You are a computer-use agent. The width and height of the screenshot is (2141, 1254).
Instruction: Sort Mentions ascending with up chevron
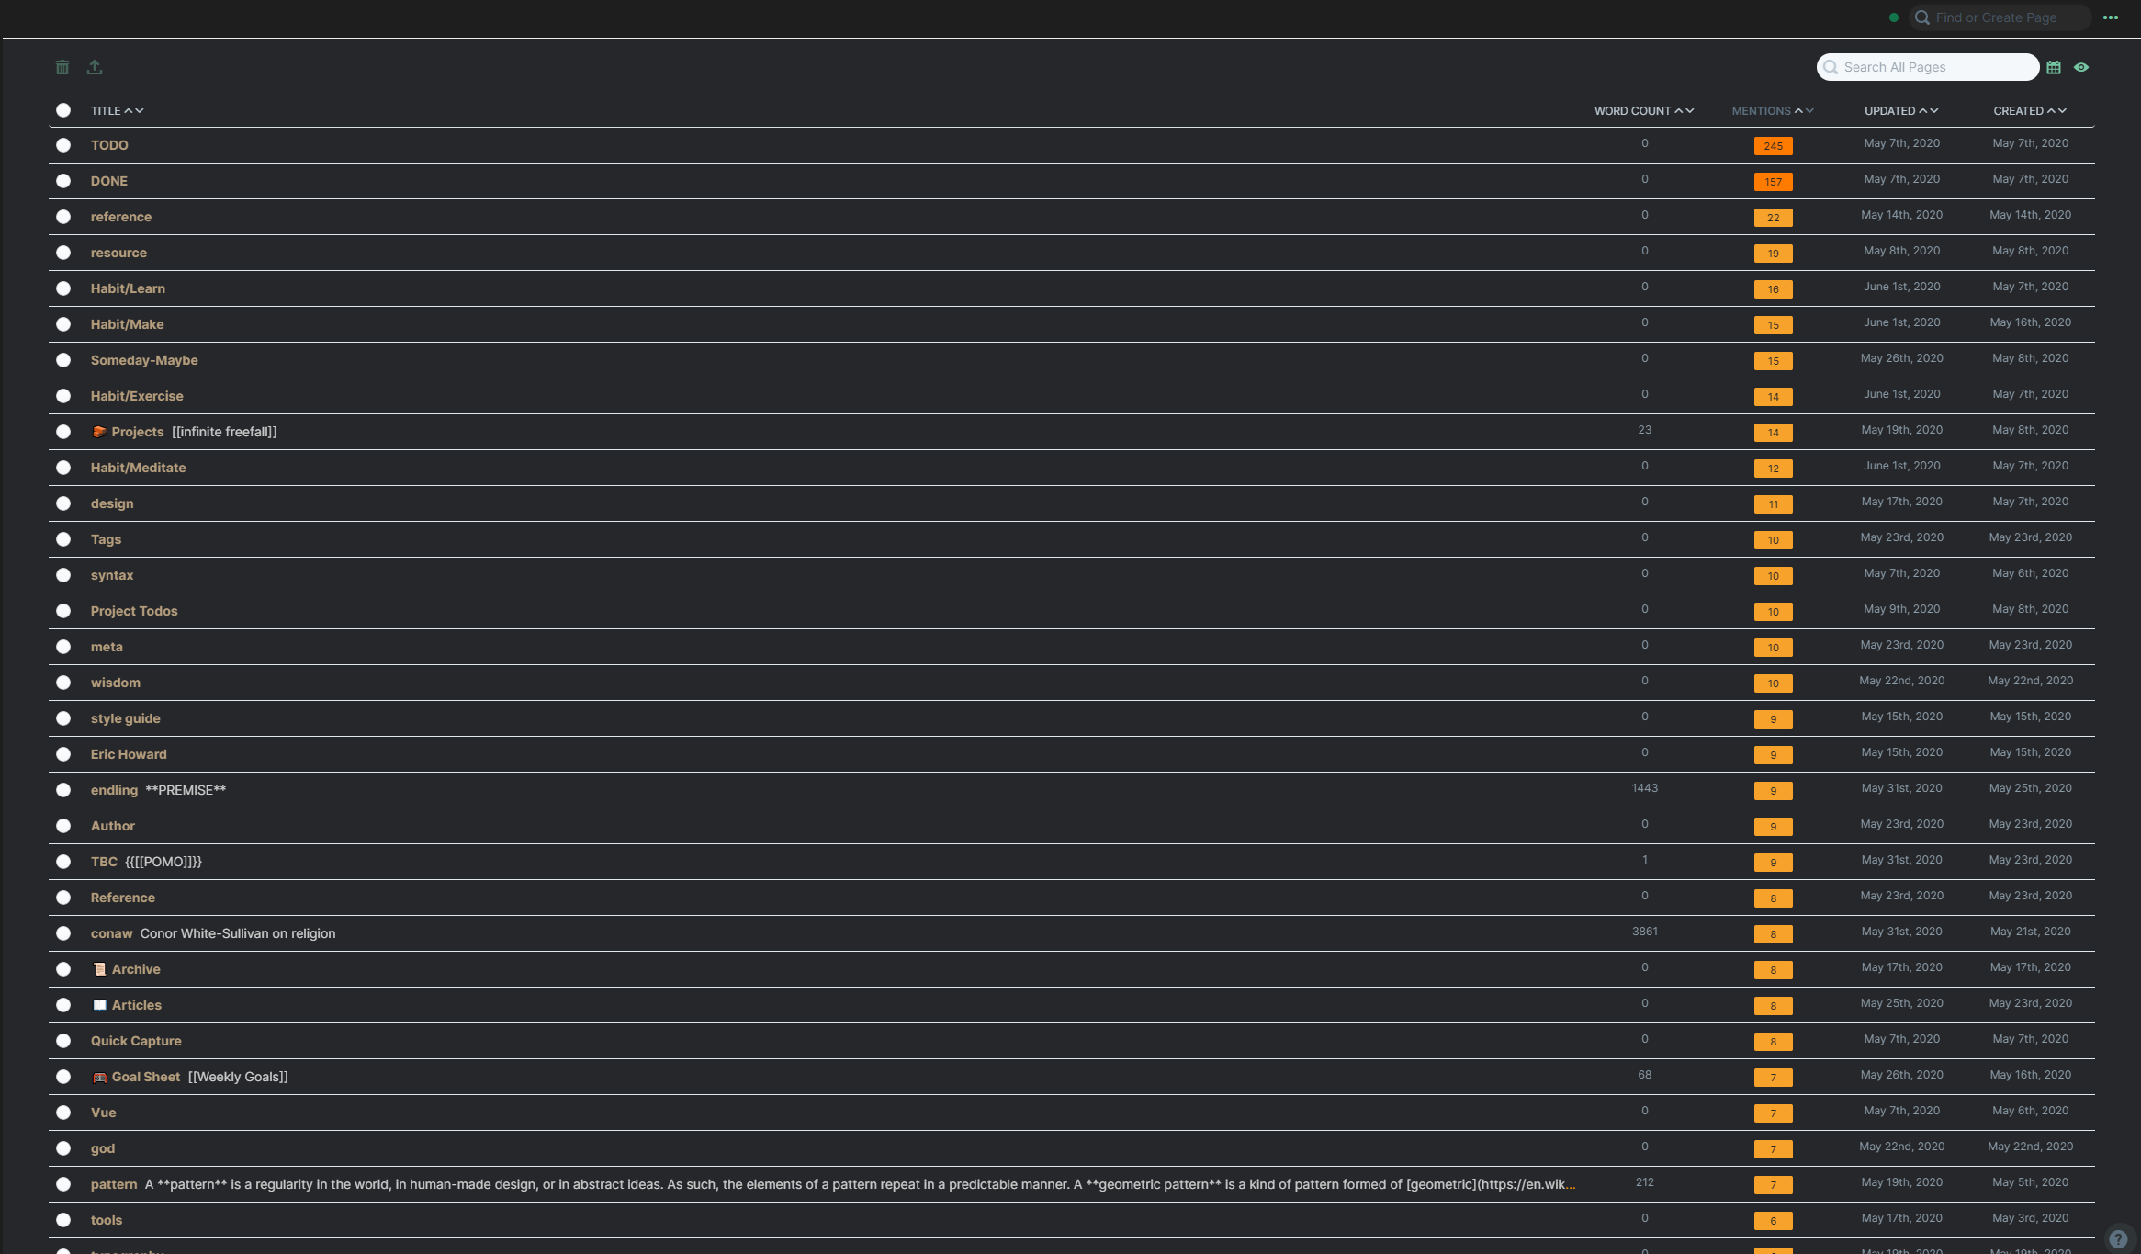click(x=1798, y=111)
